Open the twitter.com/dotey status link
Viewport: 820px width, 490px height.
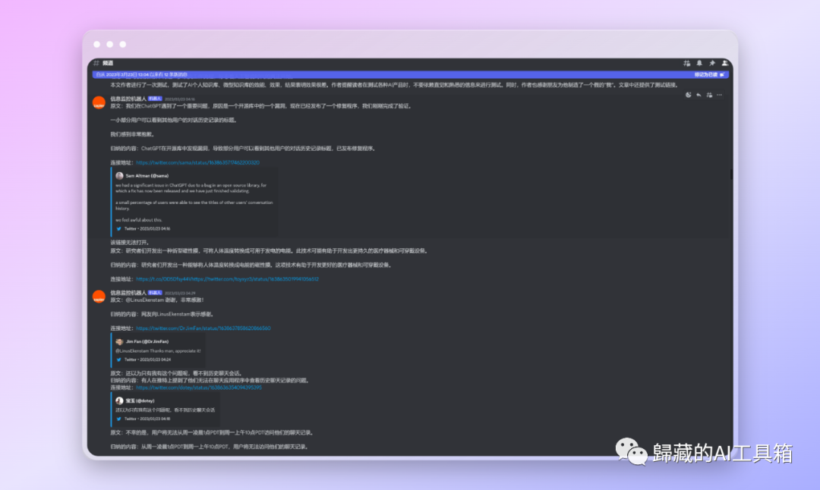click(x=199, y=388)
